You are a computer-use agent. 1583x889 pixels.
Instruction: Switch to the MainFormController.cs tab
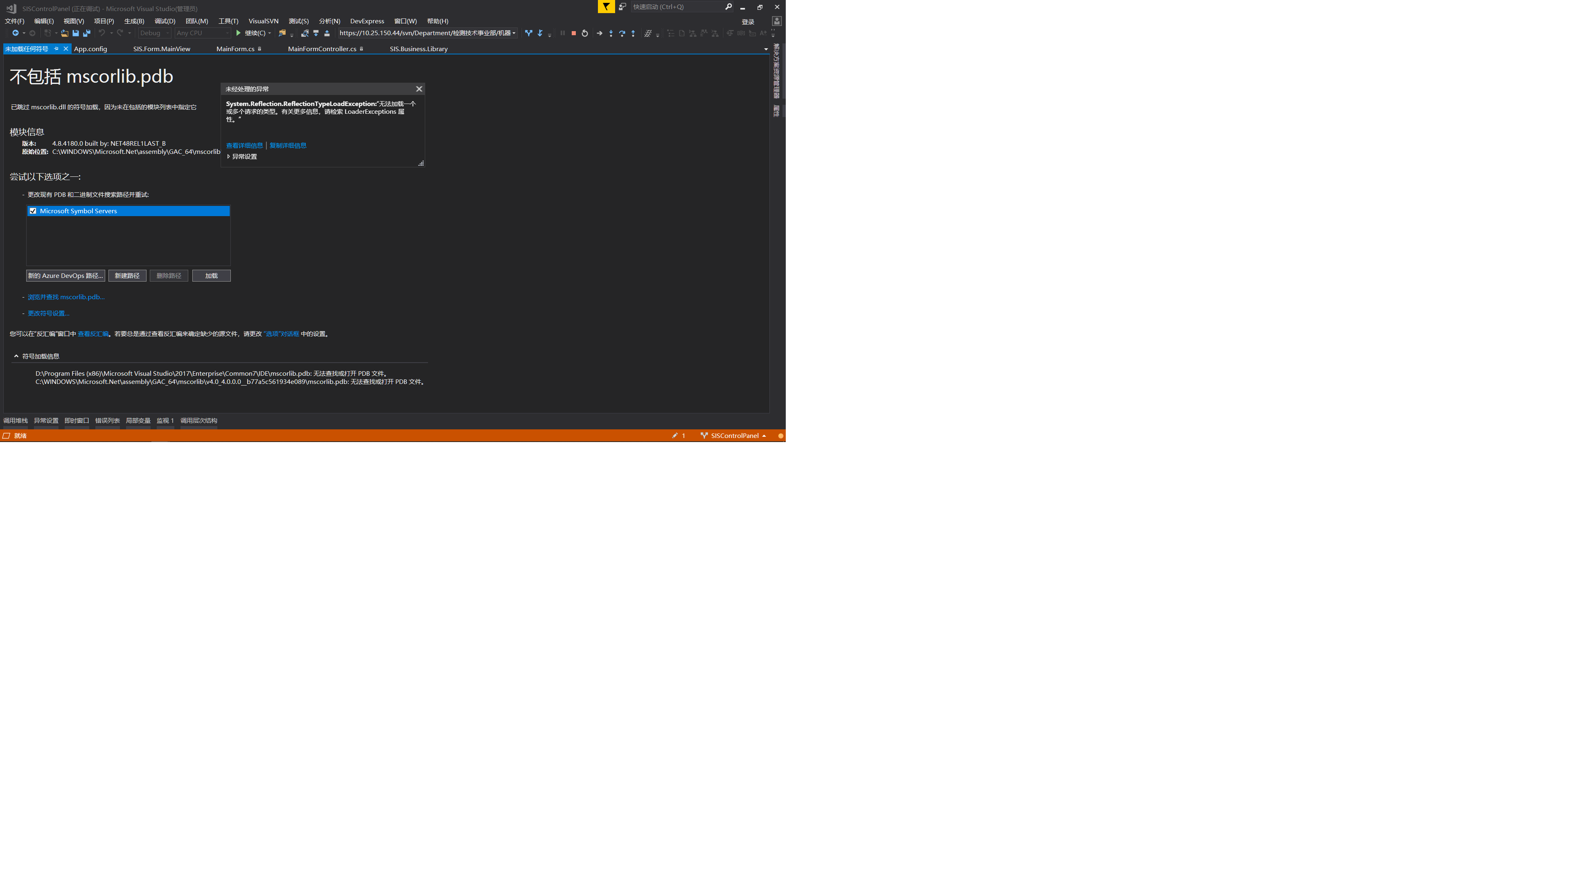[322, 49]
